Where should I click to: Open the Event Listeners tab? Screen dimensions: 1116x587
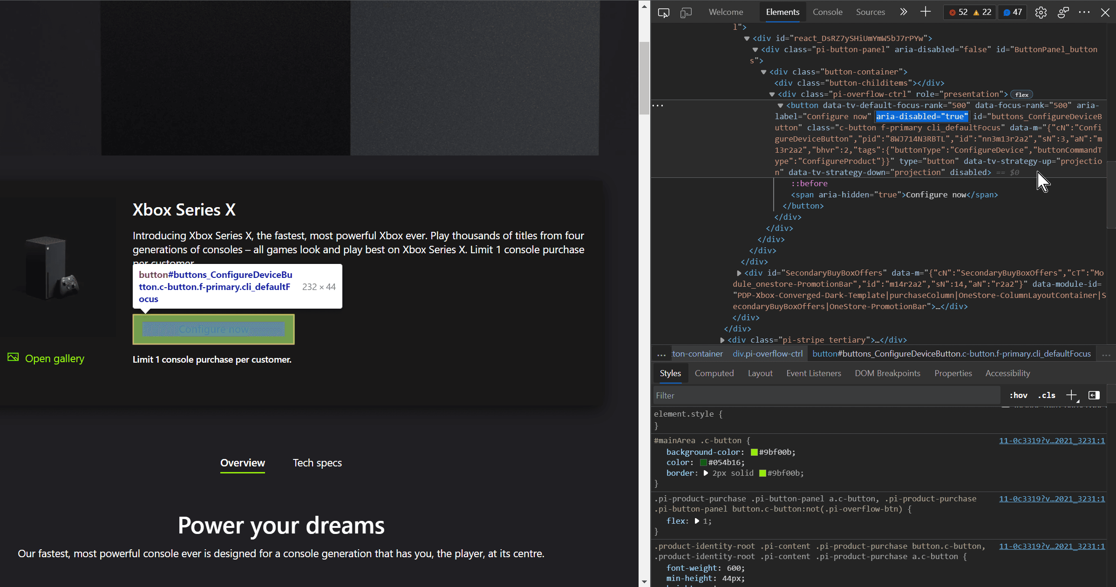tap(814, 373)
